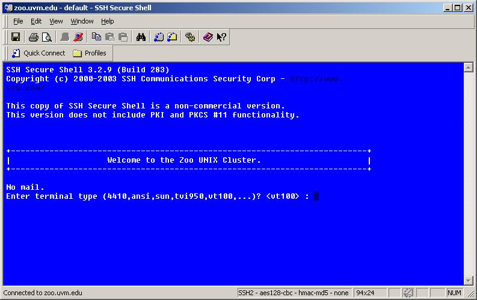
Task: Click the application icon in the title bar
Action: [x=8, y=8]
